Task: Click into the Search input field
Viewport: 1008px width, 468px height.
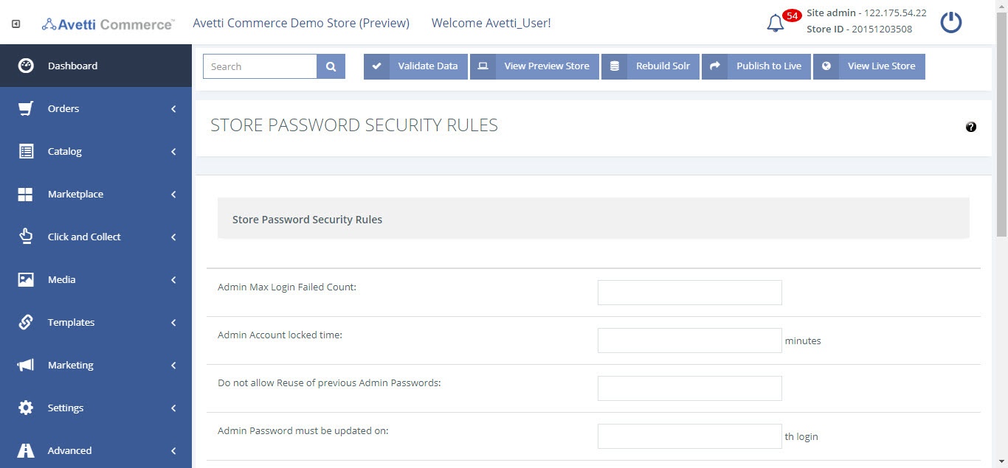Action: click(x=260, y=66)
